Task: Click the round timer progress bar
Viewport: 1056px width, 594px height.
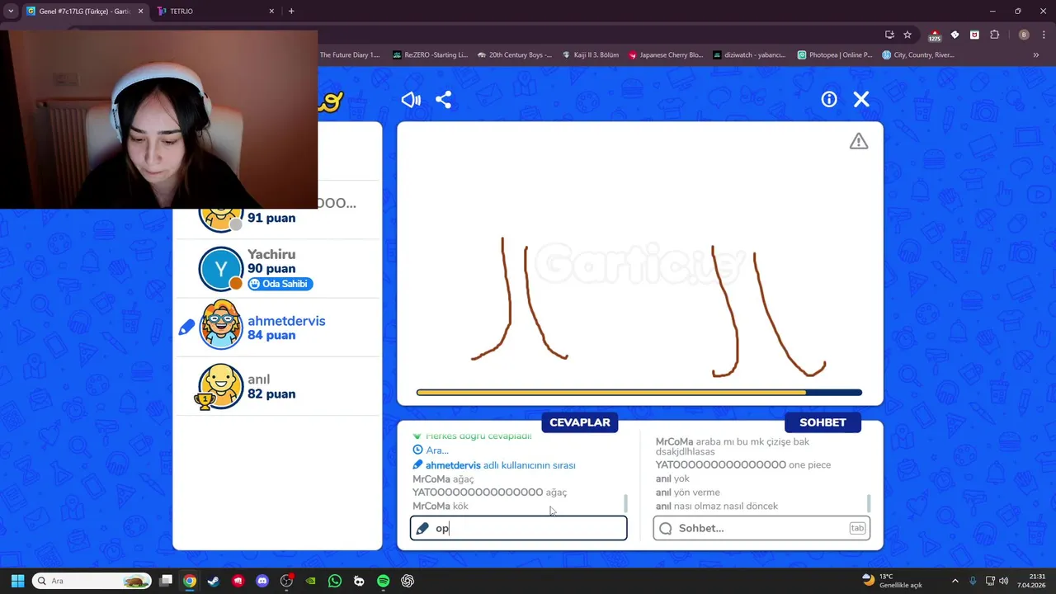Action: tap(639, 393)
